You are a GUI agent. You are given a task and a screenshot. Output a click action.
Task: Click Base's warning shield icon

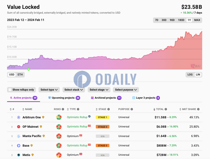[x=32, y=145]
